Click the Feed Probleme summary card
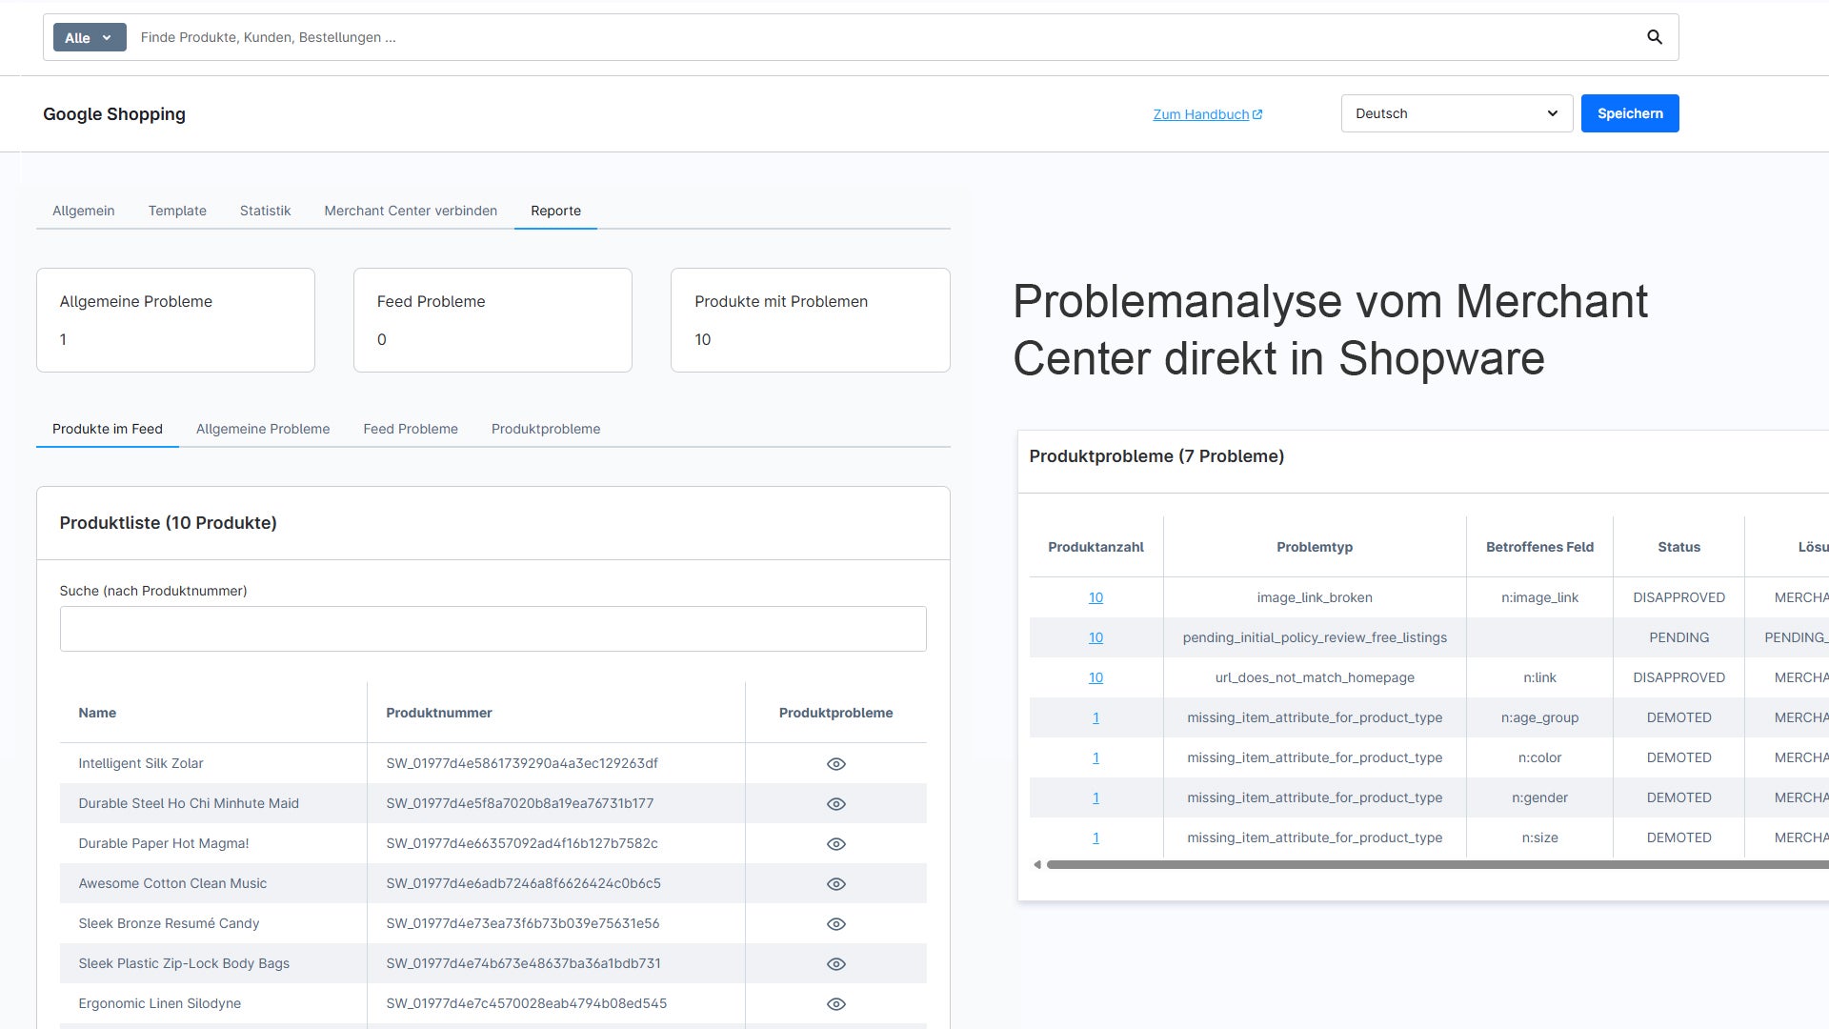 click(492, 320)
